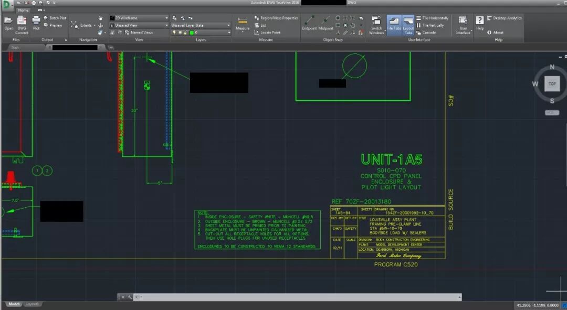Toggle the Layout Tabs option
567x310 pixels.
pos(408,25)
